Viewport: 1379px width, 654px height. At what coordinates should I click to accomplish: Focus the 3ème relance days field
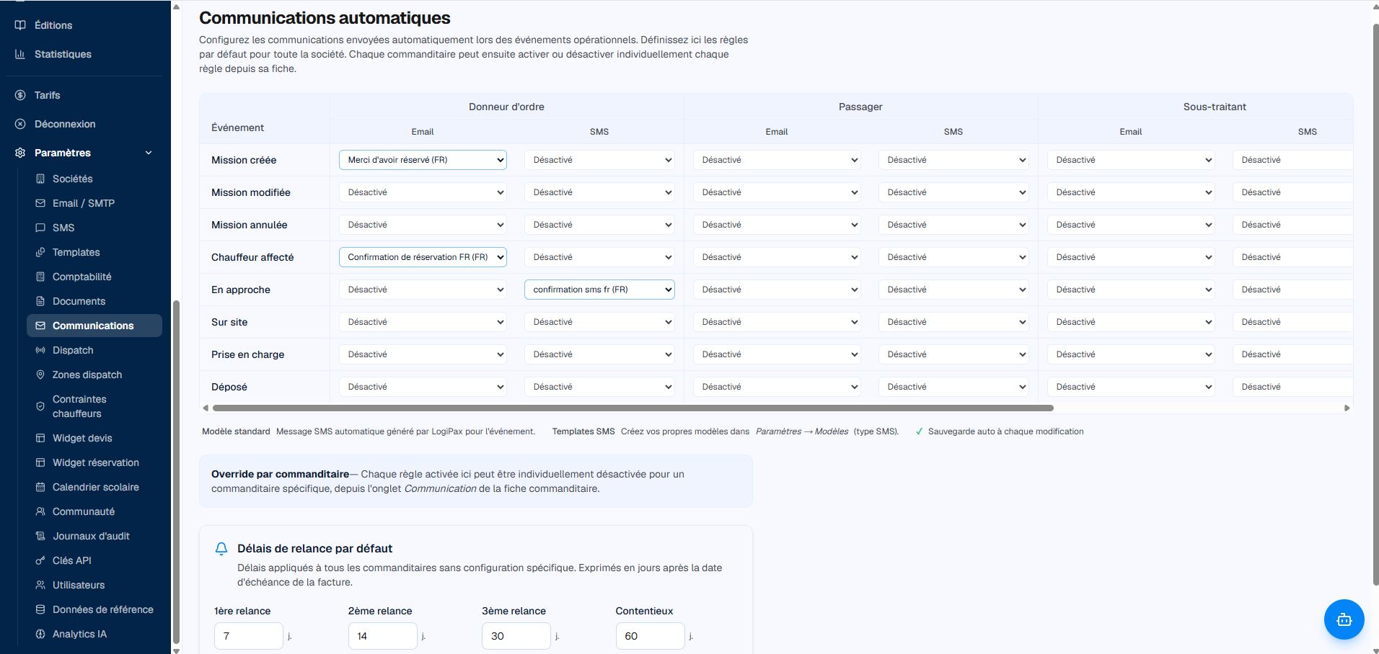click(516, 636)
